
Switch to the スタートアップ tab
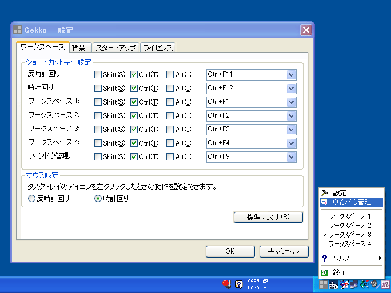click(116, 47)
